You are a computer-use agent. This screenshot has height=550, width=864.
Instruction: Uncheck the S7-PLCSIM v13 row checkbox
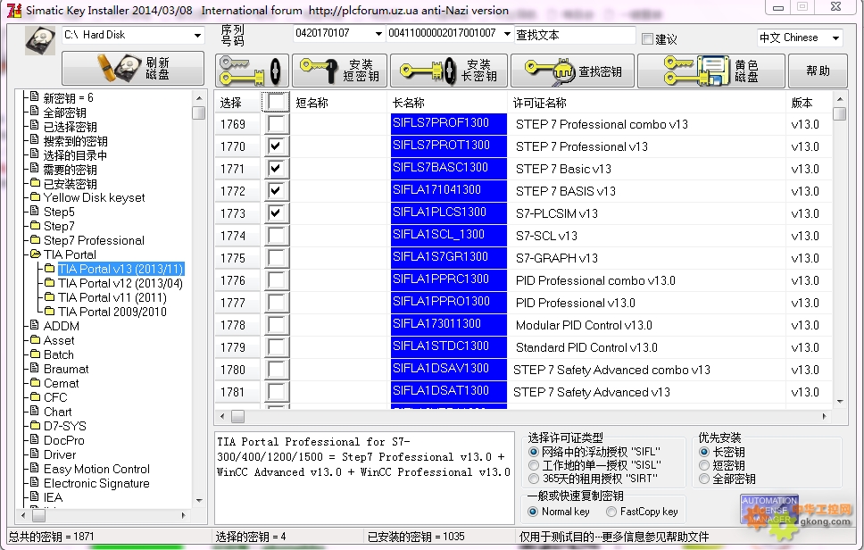pyautogui.click(x=276, y=212)
